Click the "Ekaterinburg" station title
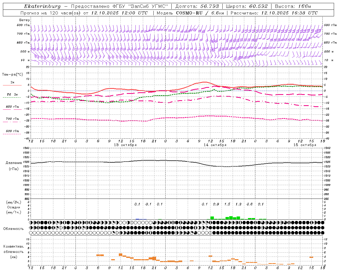This screenshot has height=270, width=338. click(x=42, y=6)
